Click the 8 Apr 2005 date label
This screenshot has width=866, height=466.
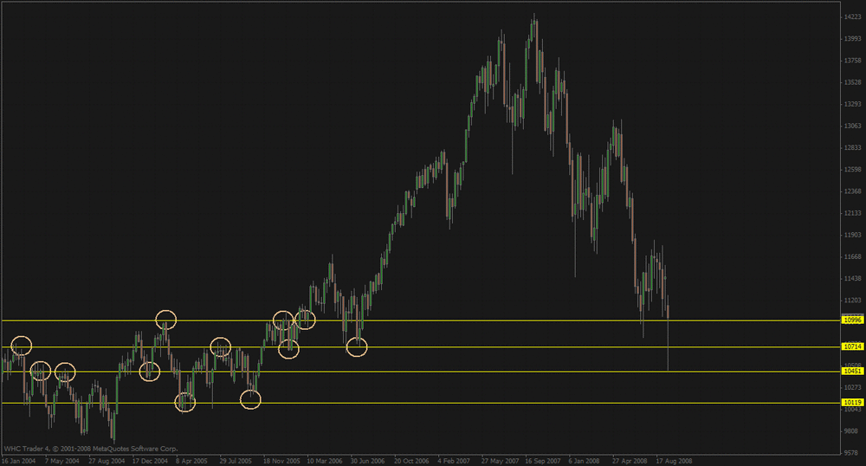[x=191, y=461]
